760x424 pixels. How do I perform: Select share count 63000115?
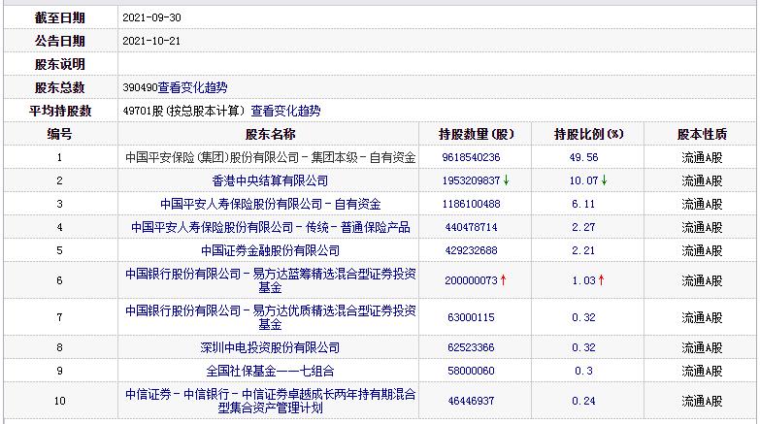(471, 317)
